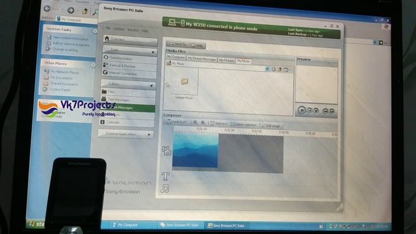The image size is (416, 234).
Task: Open the Calendar editor
Action: (127, 122)
